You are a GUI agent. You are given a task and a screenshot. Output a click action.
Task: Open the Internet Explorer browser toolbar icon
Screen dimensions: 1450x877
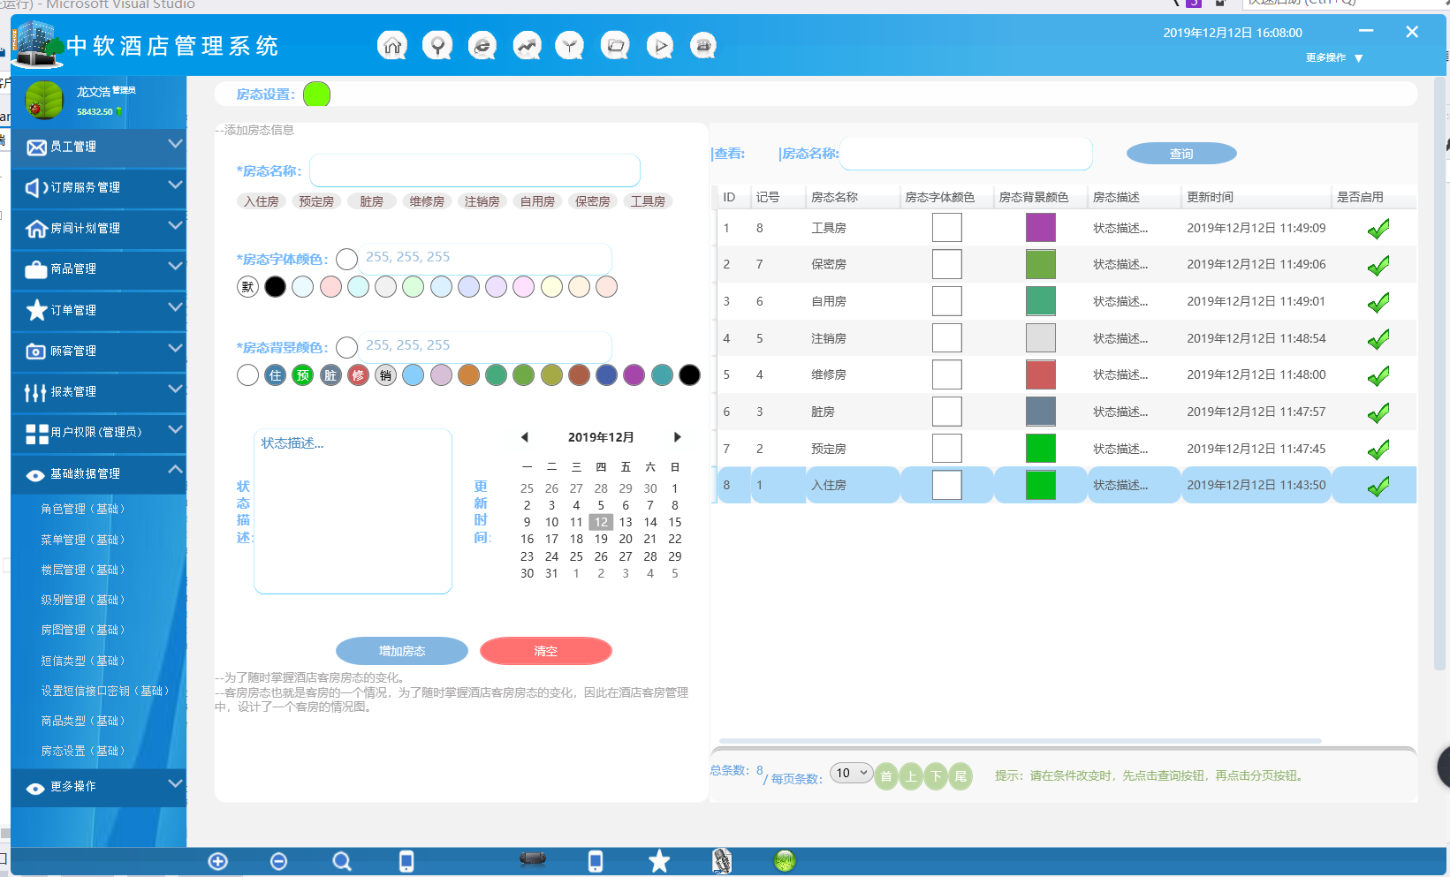482,45
